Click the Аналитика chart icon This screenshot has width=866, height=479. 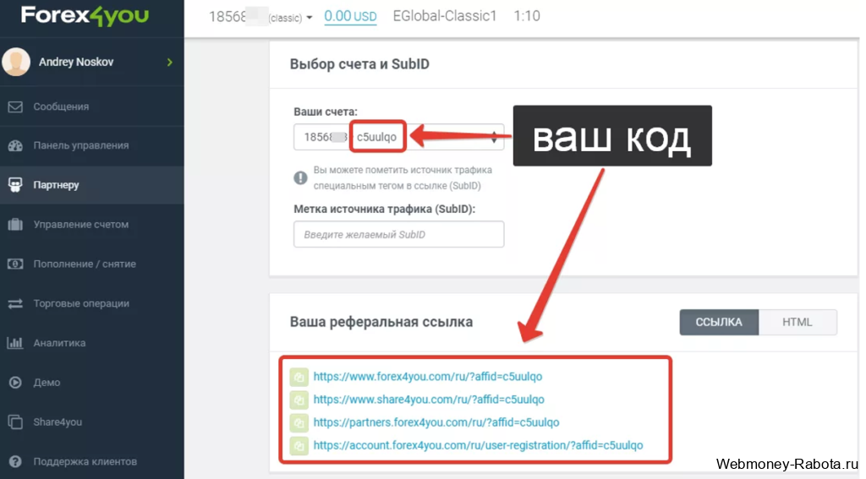pos(15,343)
